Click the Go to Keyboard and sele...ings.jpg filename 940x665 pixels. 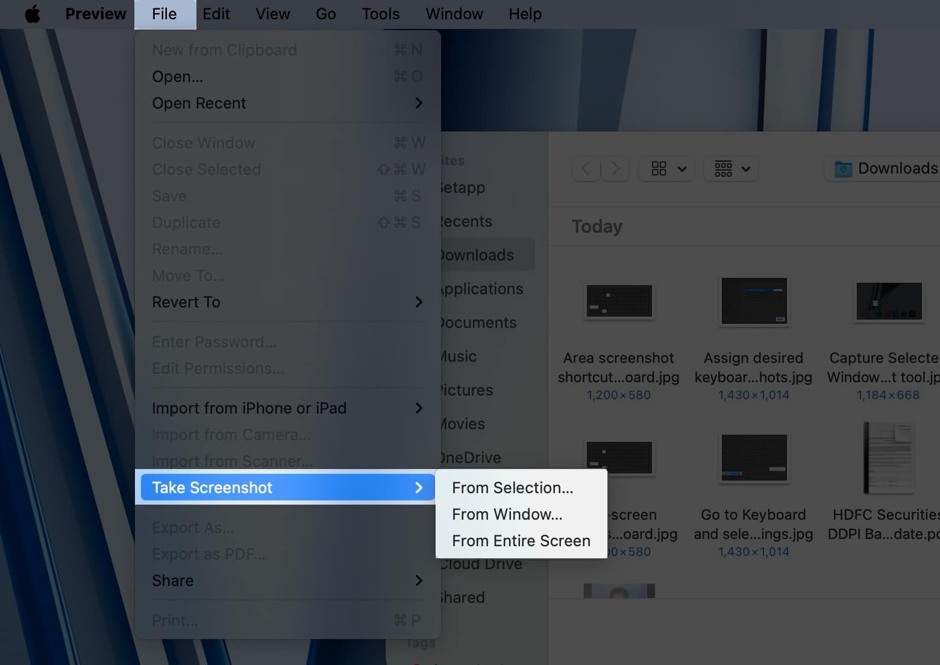[753, 524]
